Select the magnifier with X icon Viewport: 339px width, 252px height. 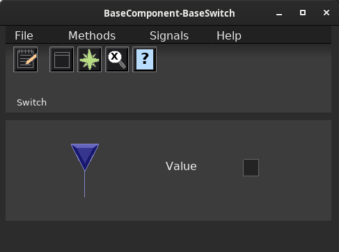(117, 60)
